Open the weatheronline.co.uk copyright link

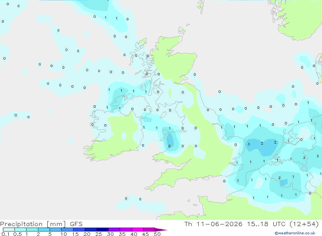tap(295, 233)
